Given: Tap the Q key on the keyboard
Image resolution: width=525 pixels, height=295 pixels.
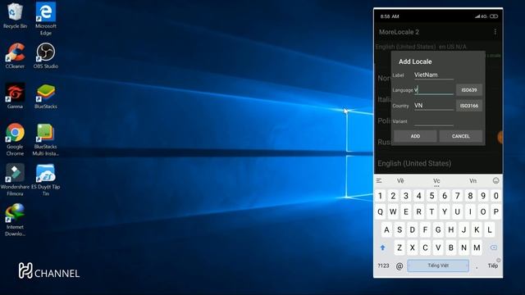Looking at the screenshot, I should [x=380, y=211].
